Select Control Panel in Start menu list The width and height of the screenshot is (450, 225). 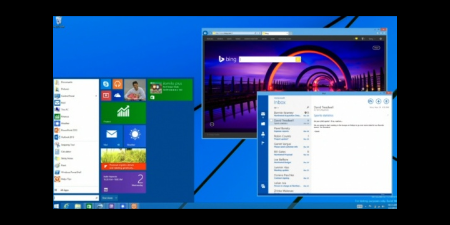[76, 96]
